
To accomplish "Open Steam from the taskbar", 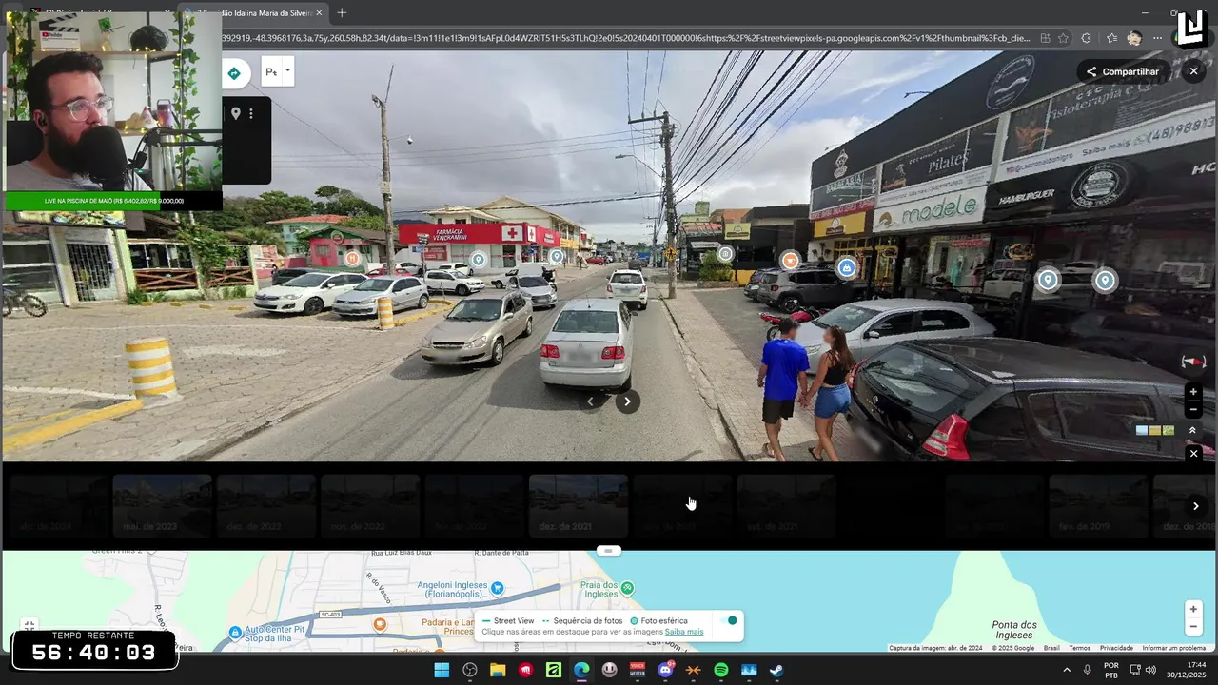I will pyautogui.click(x=776, y=670).
